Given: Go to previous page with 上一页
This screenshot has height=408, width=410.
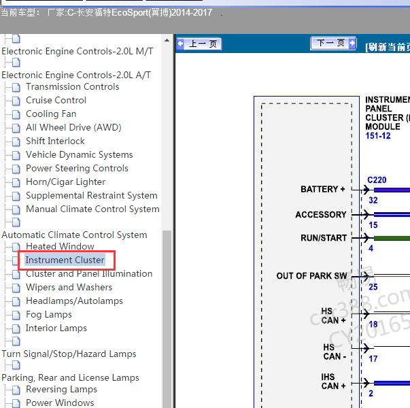Looking at the screenshot, I should coord(199,44).
